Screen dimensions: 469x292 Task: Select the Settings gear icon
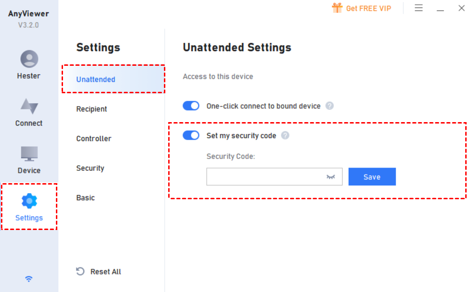[29, 201]
